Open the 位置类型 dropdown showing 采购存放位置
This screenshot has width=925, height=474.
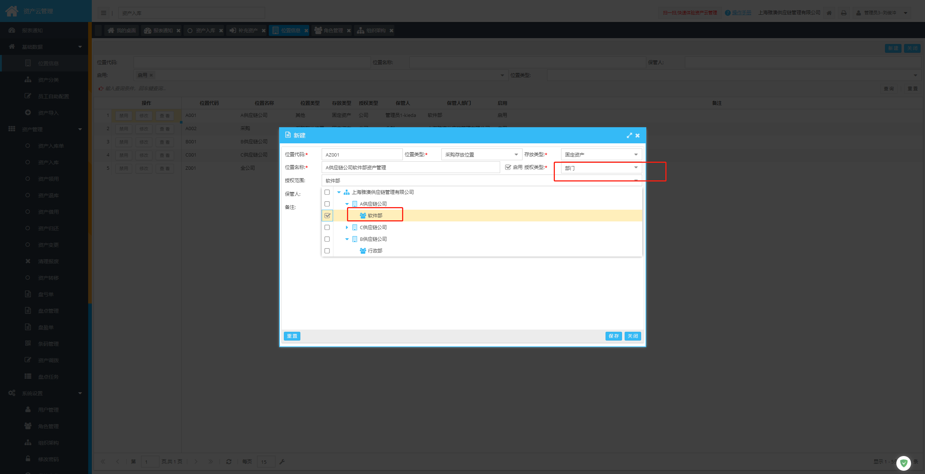click(x=481, y=155)
